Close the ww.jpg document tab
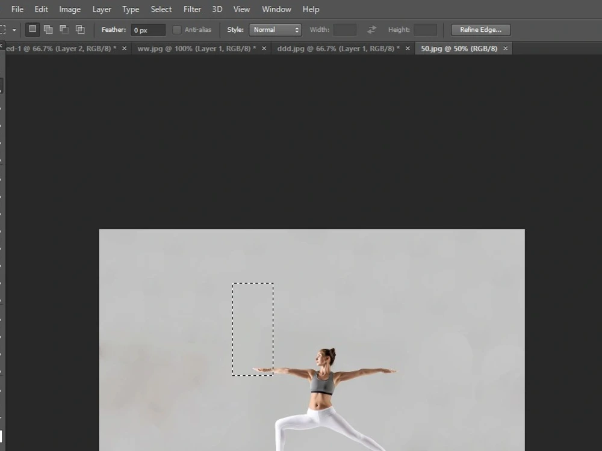Screen dimensions: 602x451 264,48
